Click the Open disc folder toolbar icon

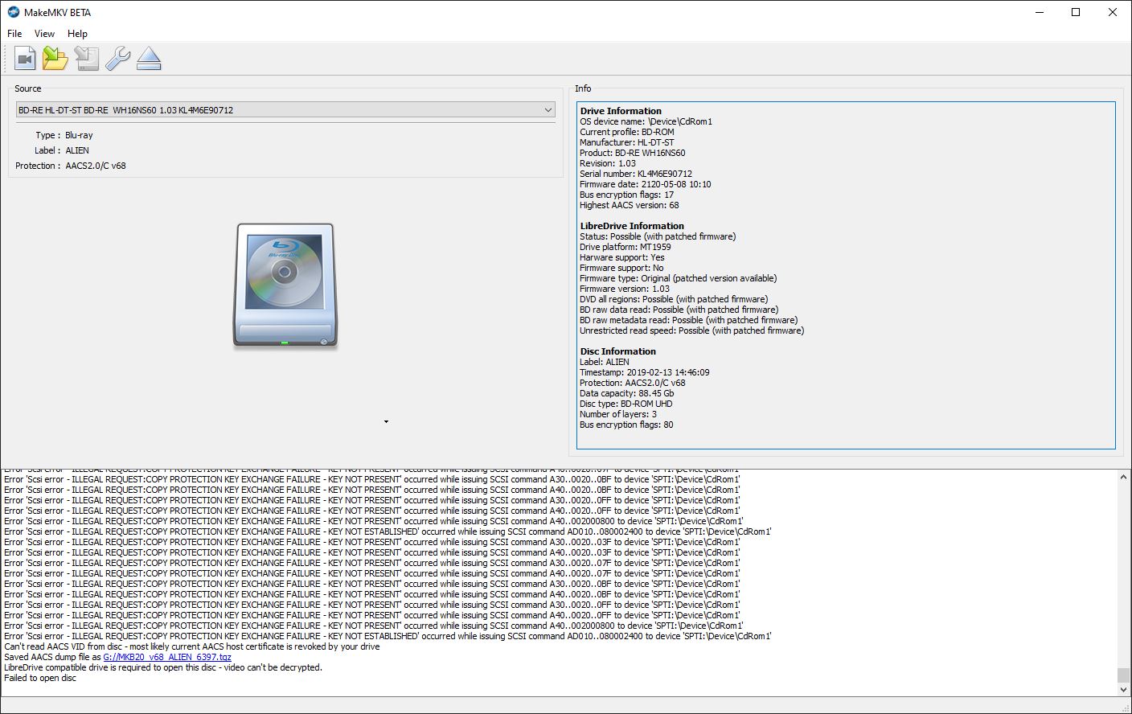point(55,59)
